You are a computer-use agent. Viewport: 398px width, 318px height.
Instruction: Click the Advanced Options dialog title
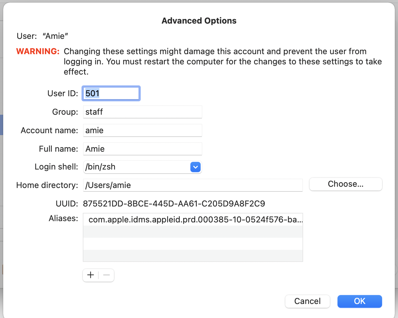pyautogui.click(x=199, y=21)
